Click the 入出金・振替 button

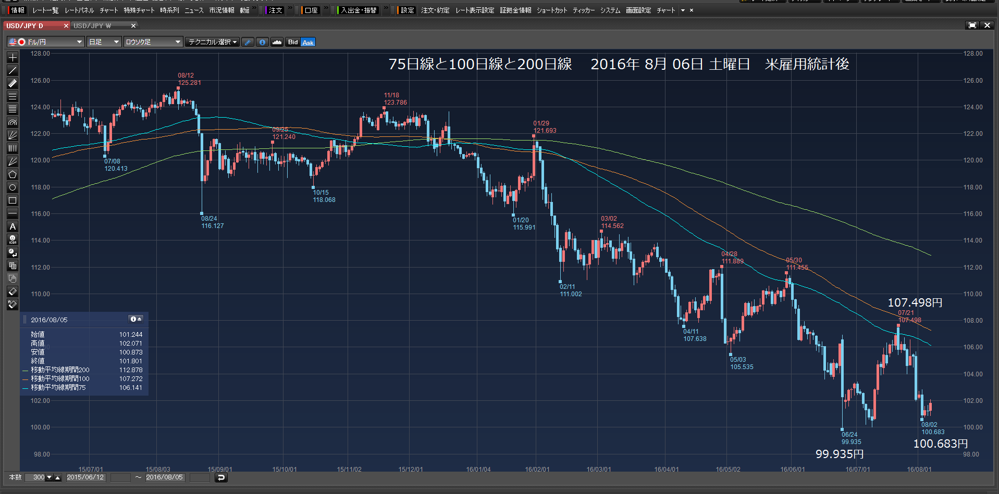tap(358, 10)
